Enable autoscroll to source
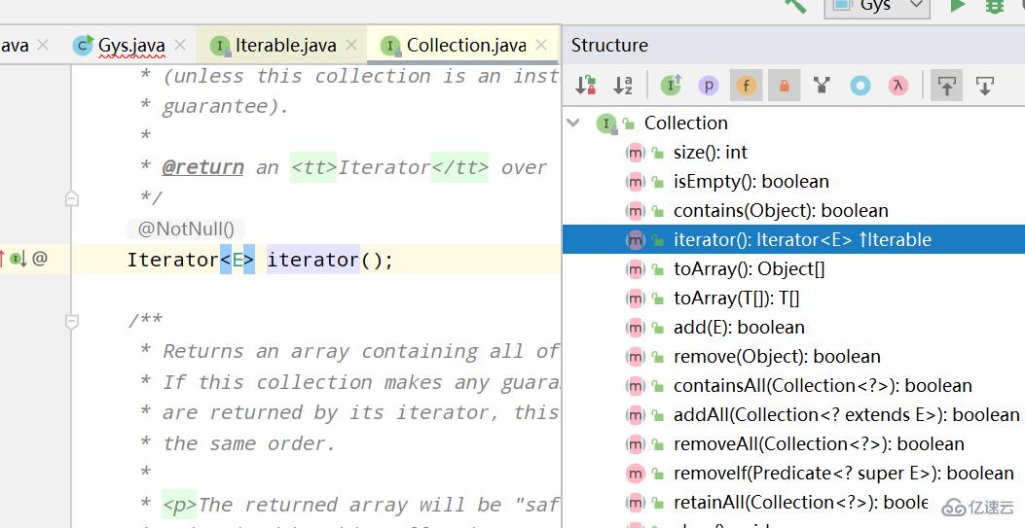1025x528 pixels. point(946,86)
